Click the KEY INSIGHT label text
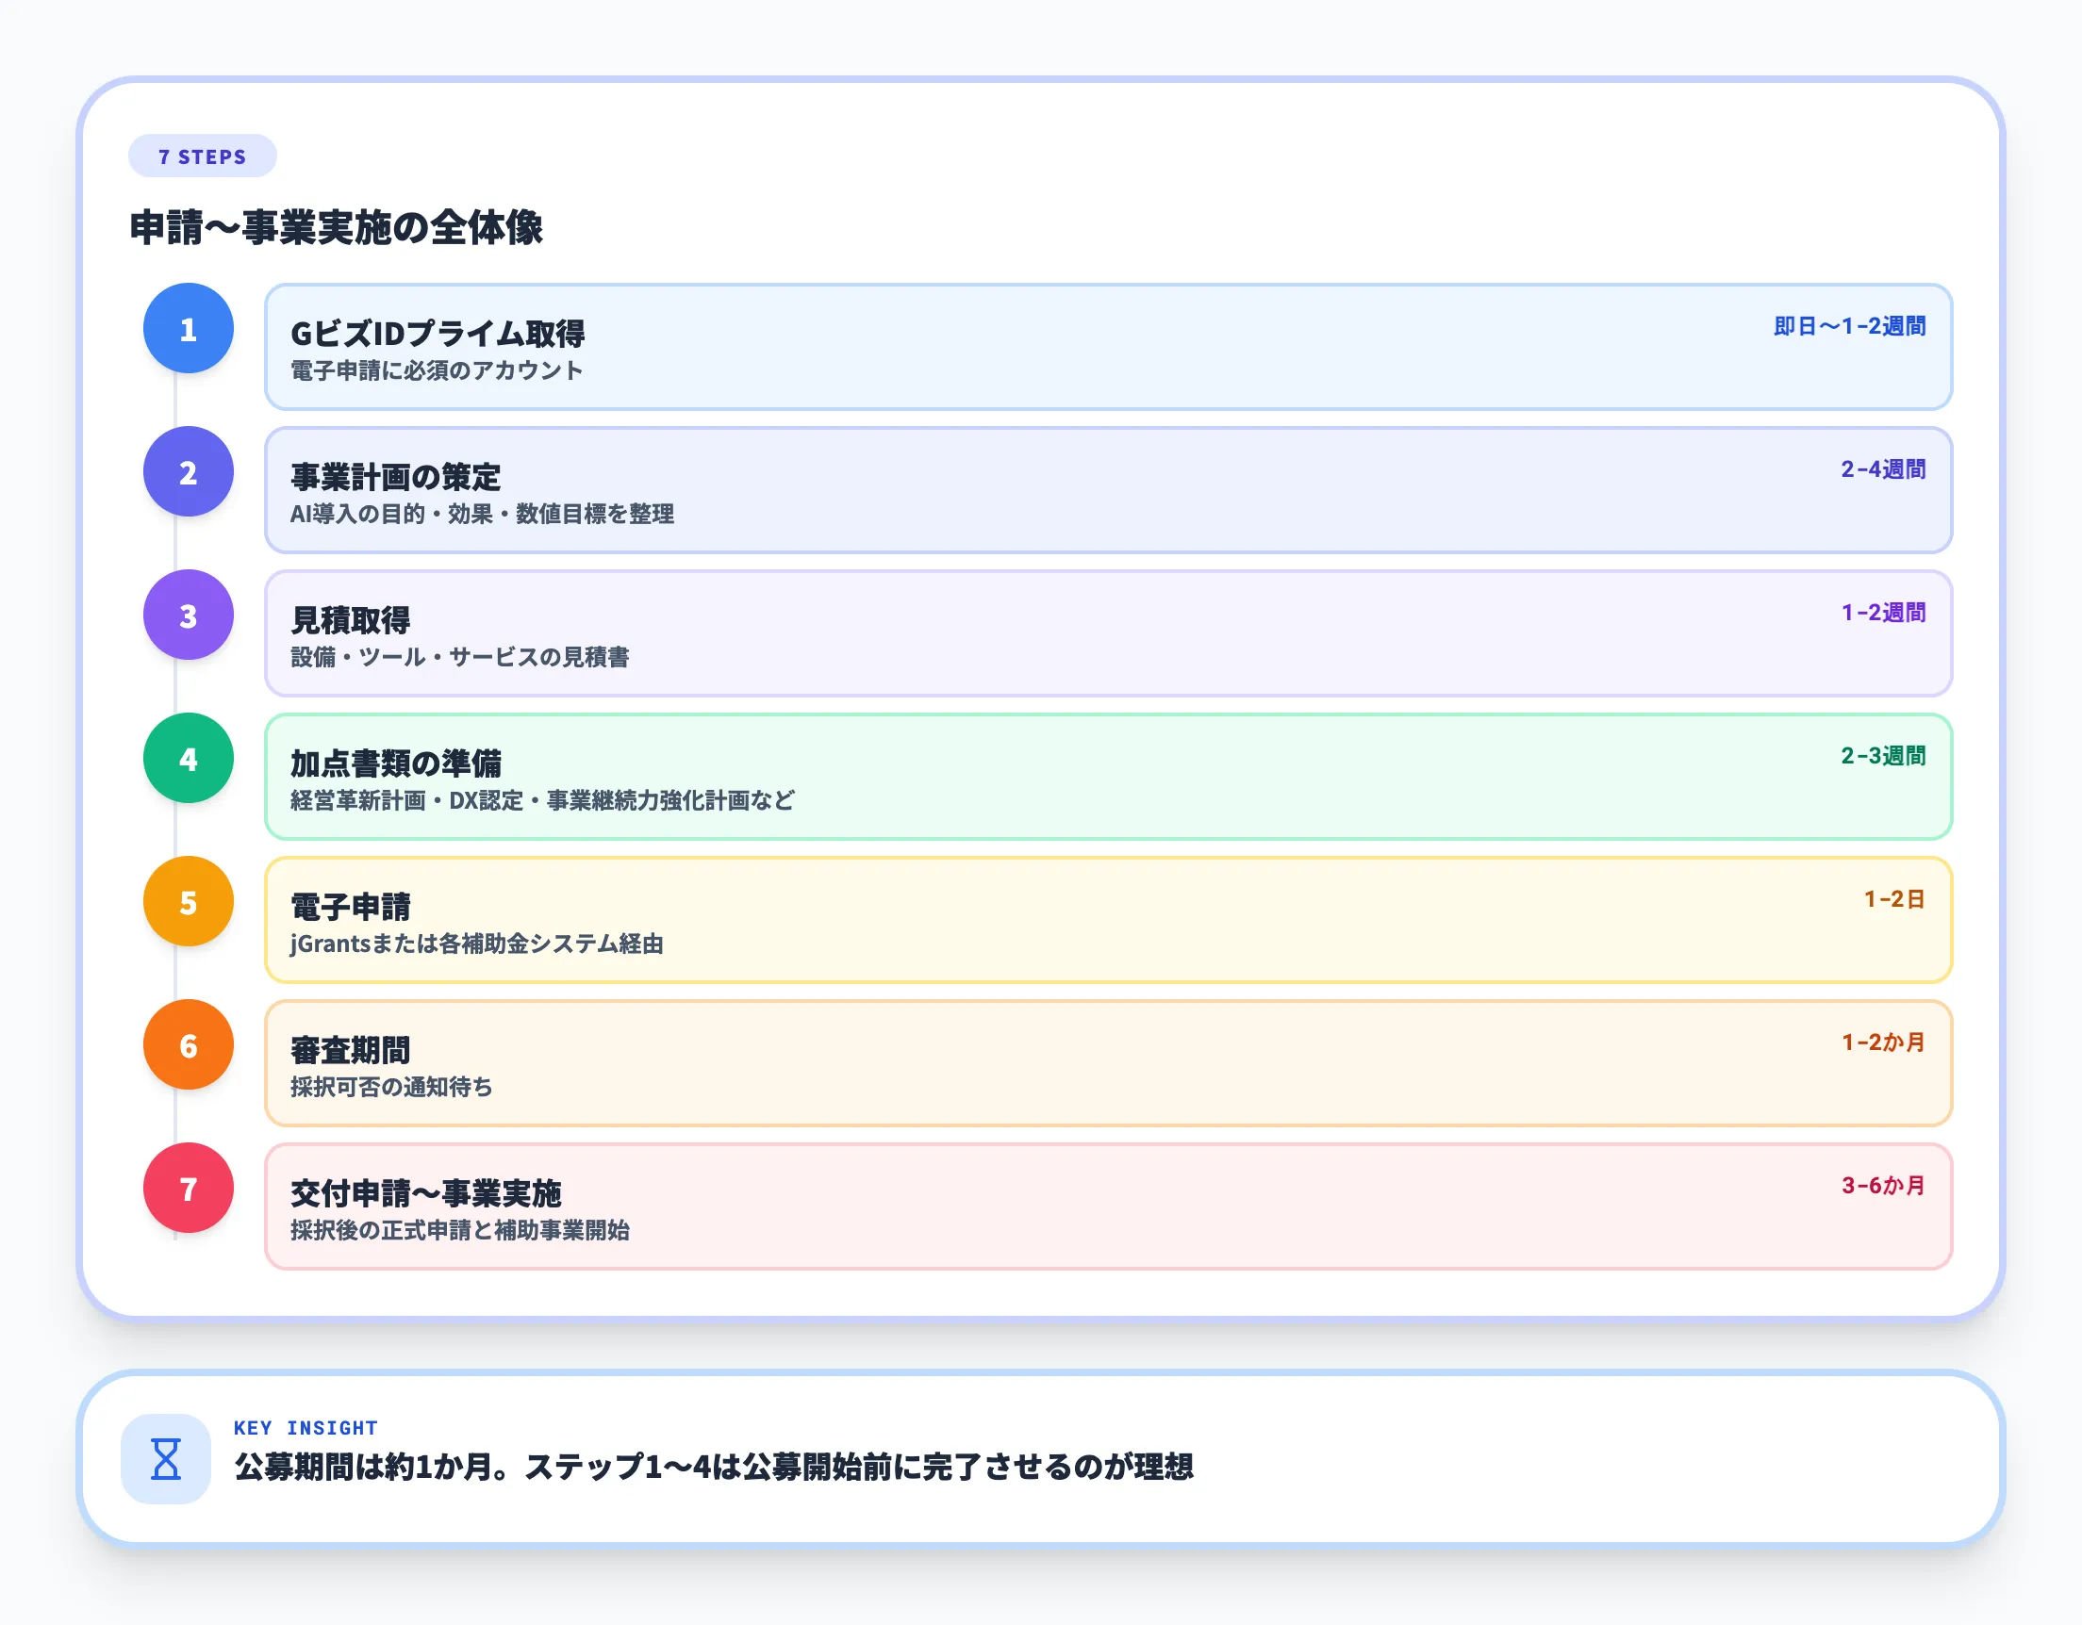2082x1625 pixels. point(306,1428)
